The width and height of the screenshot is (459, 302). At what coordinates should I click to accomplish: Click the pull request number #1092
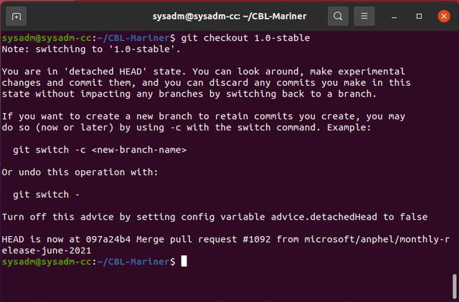coord(257,239)
